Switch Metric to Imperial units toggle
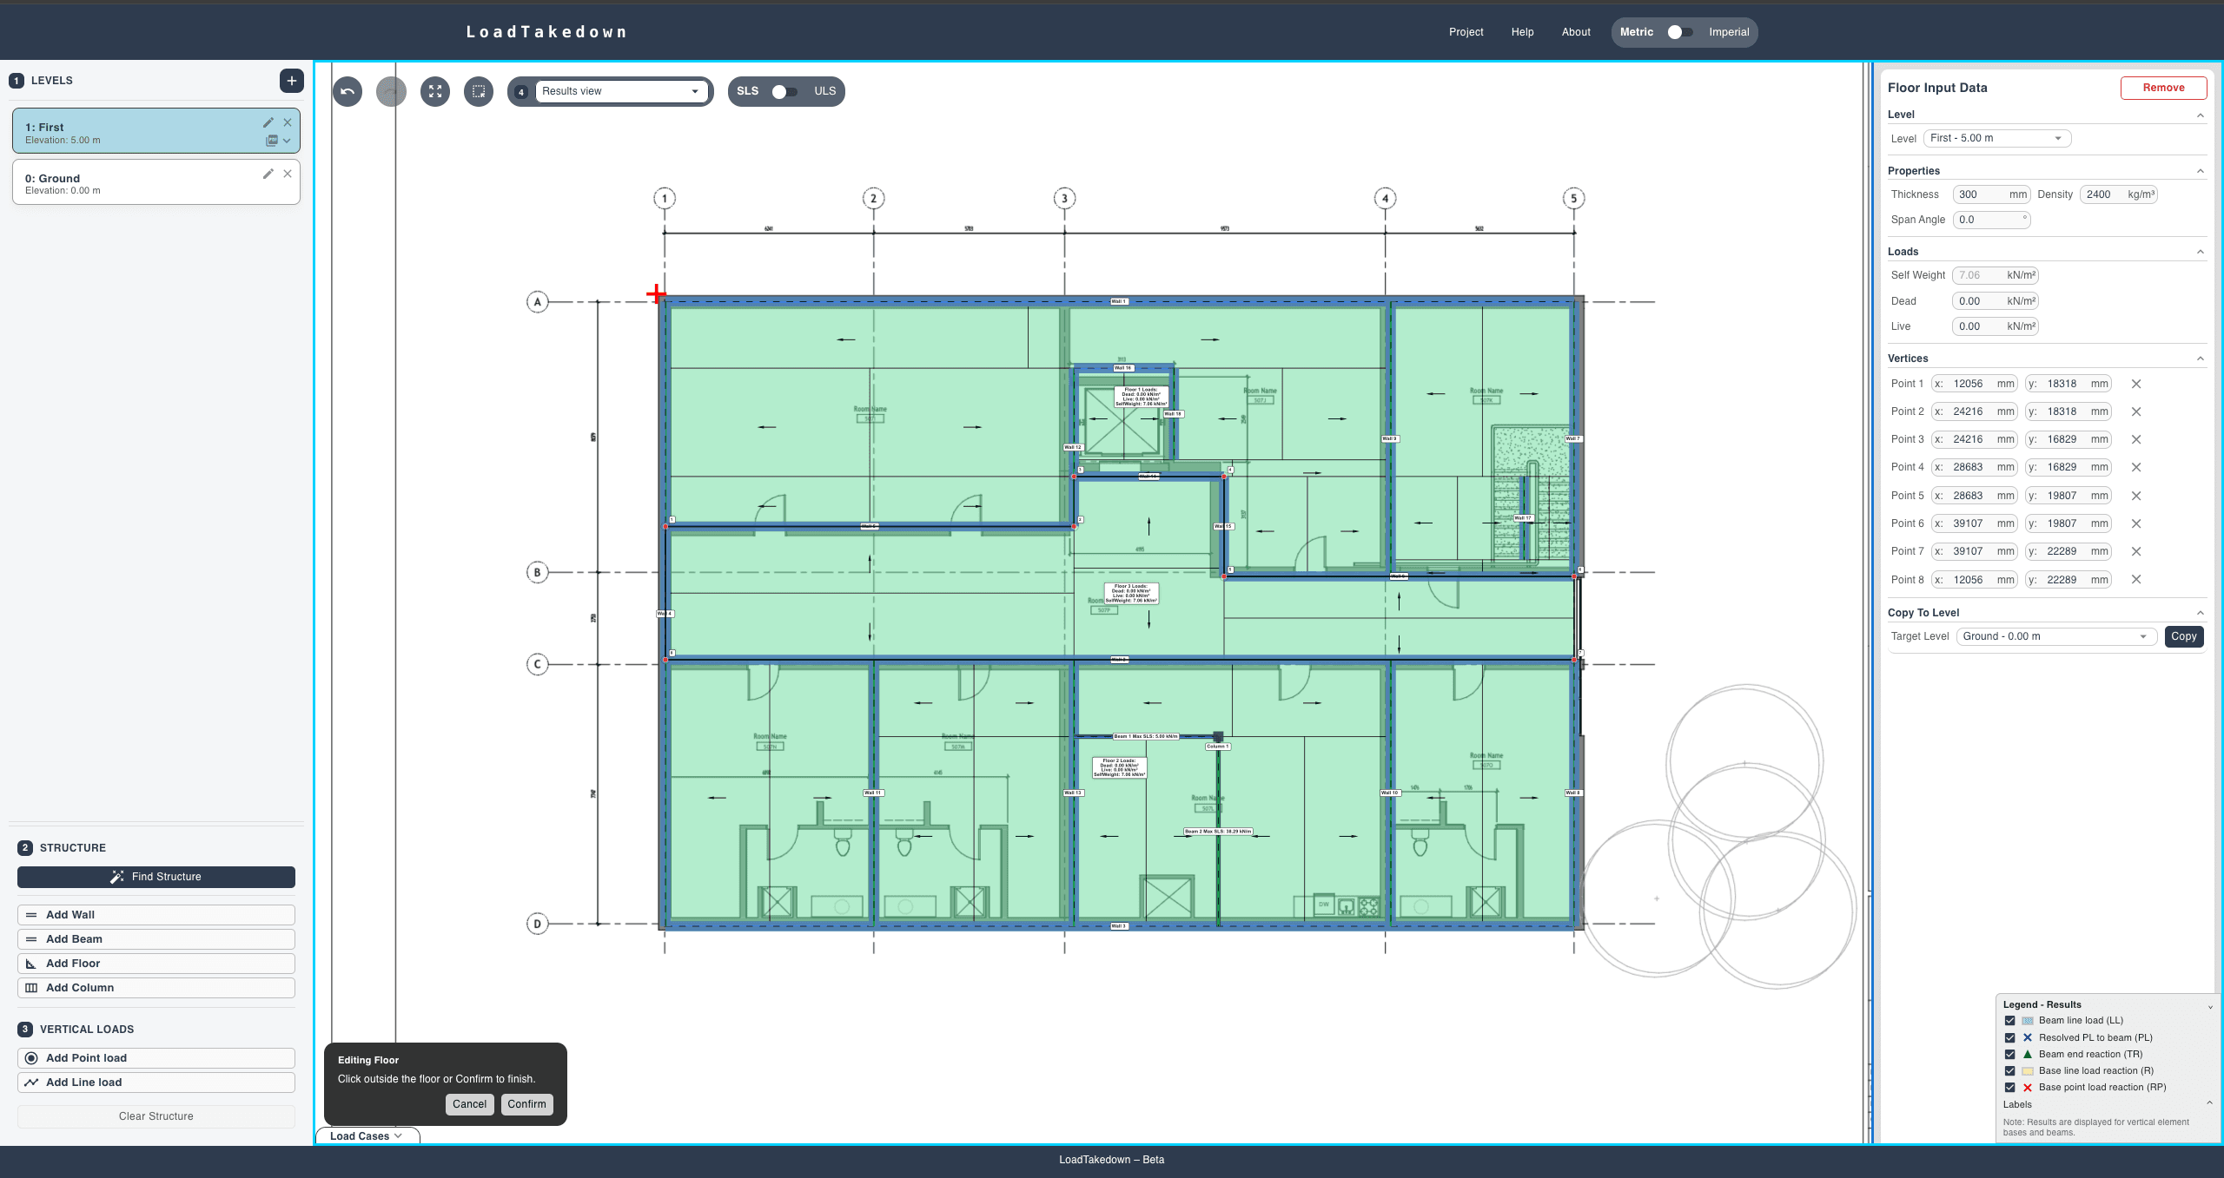 (x=1680, y=32)
